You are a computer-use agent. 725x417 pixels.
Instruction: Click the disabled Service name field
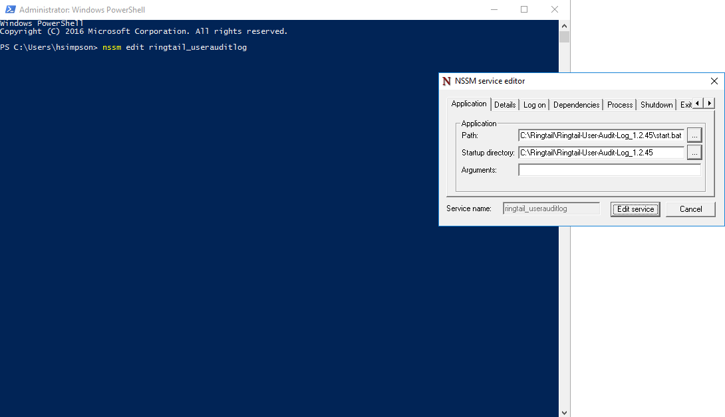click(551, 208)
